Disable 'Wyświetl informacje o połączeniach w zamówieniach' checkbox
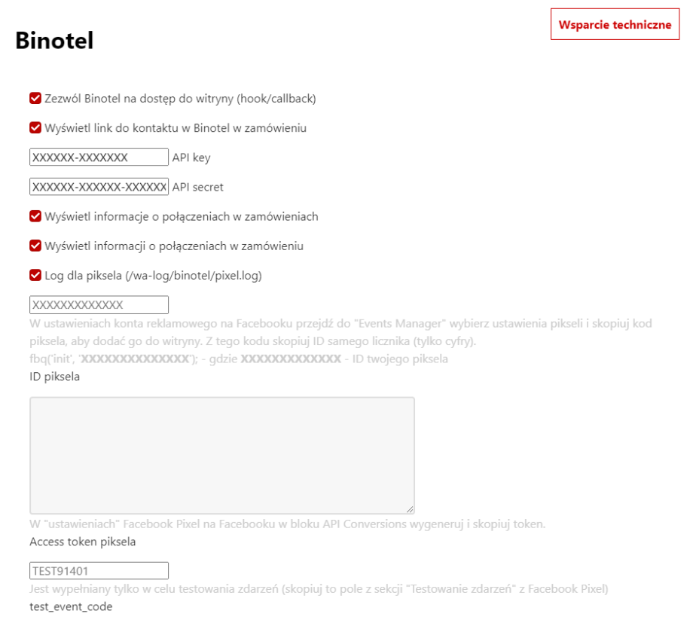 coord(35,217)
